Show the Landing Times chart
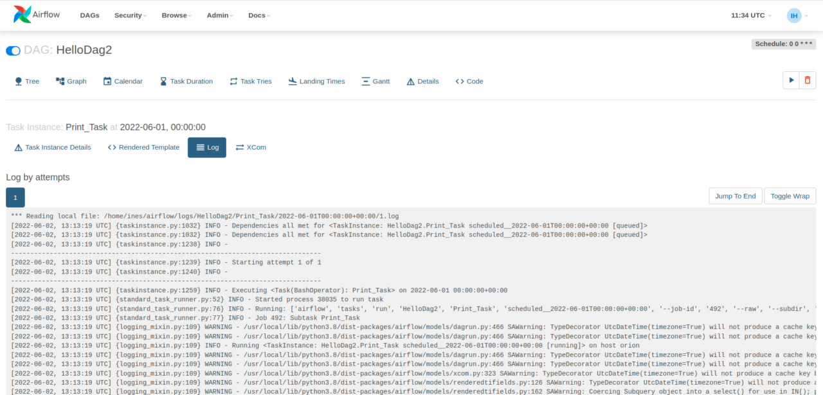This screenshot has height=395, width=823. [x=316, y=81]
